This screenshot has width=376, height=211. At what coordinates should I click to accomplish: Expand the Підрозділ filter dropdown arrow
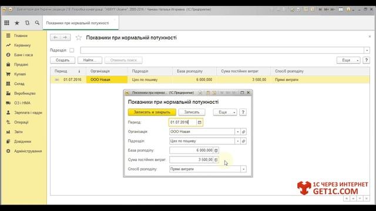point(367,50)
